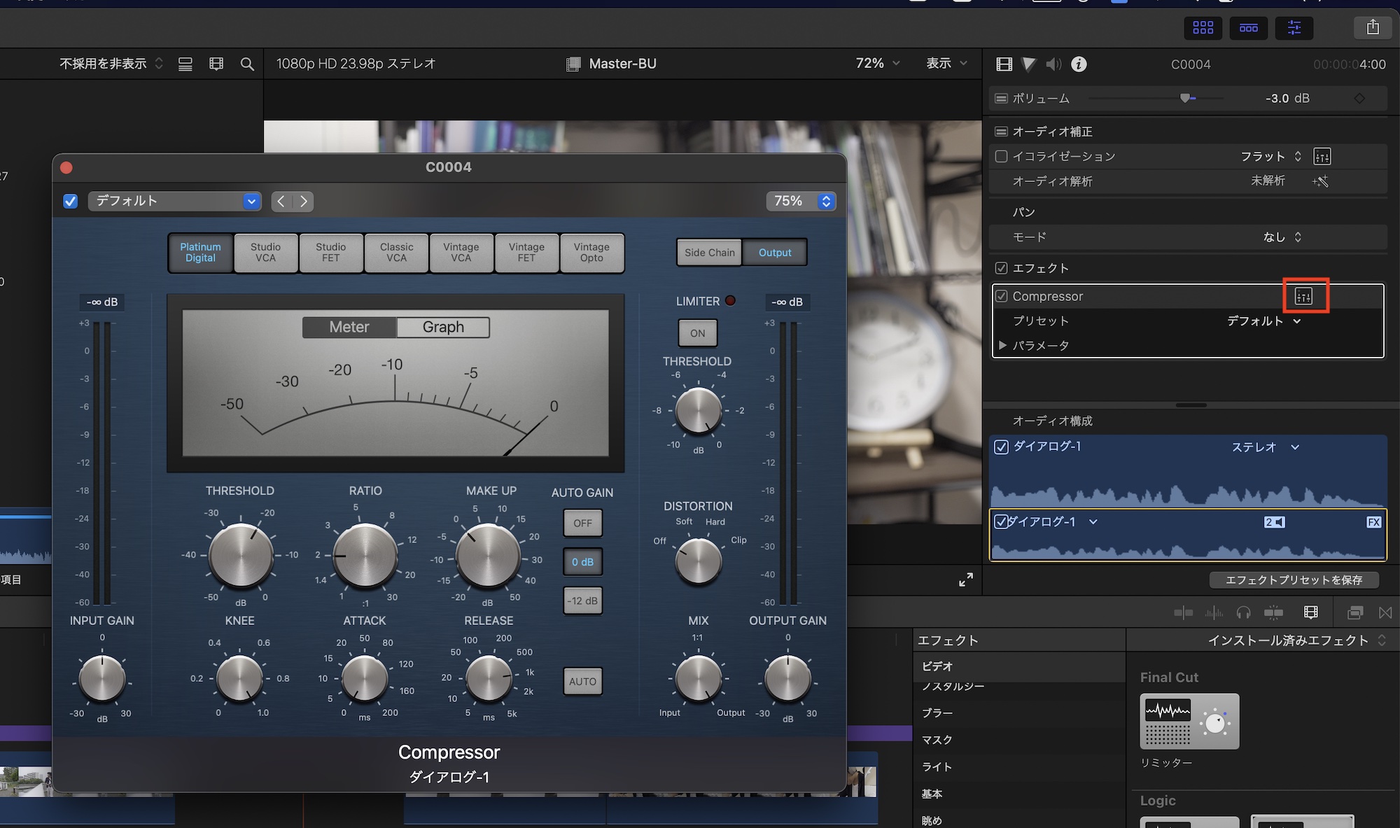Screen dimensions: 1400x828
Task: Click the search magnifier in browser
Action: point(247,64)
